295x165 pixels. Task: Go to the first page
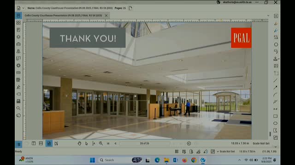click(108, 143)
